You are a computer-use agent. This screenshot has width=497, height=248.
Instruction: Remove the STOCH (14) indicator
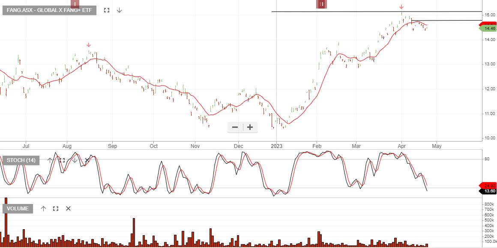pyautogui.click(x=87, y=160)
